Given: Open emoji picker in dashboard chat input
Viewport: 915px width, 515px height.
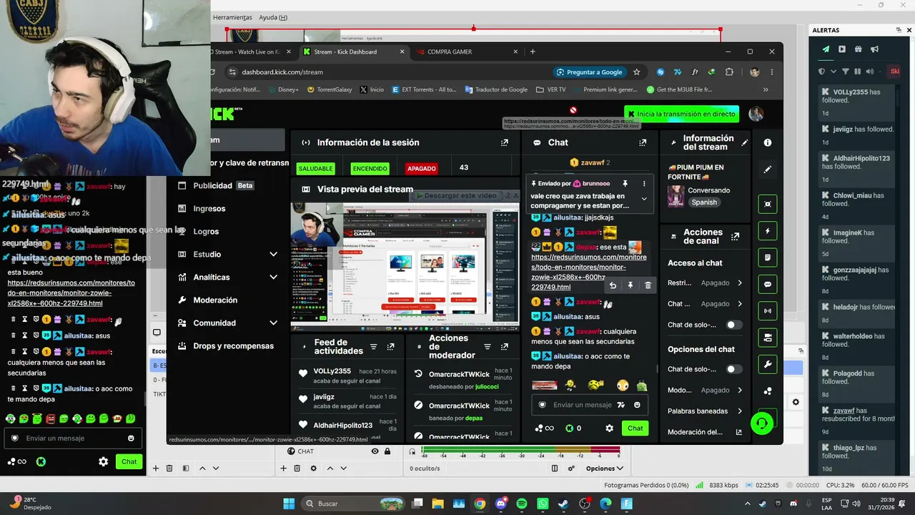Looking at the screenshot, I should [637, 405].
